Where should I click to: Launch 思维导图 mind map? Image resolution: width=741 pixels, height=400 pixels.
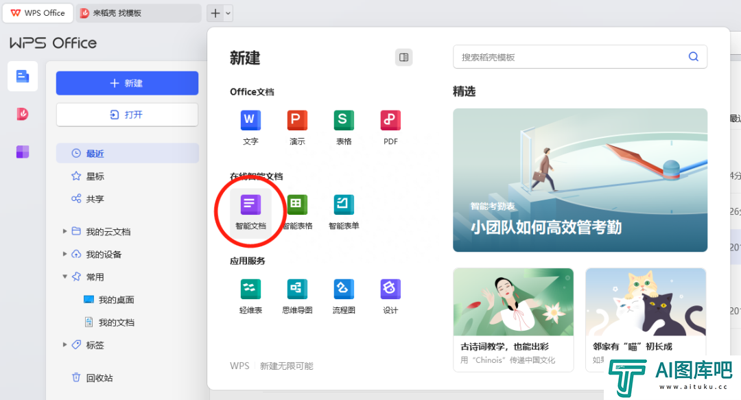click(297, 296)
